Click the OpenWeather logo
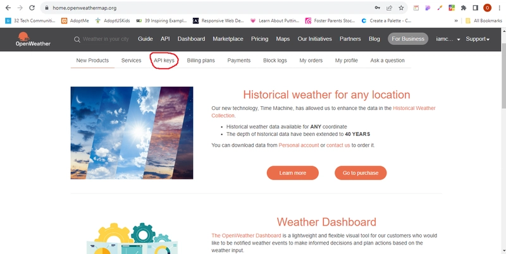 (x=33, y=39)
